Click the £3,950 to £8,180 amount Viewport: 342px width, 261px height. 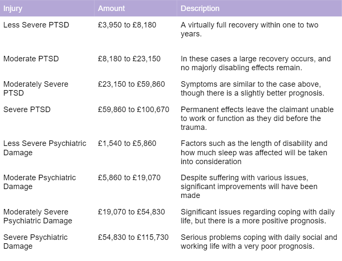127,25
